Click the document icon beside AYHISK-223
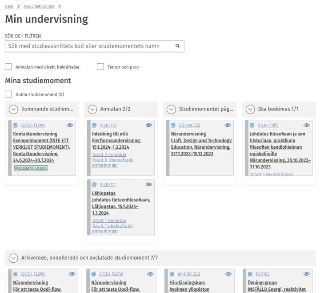The image size is (320, 293). coord(174,274)
